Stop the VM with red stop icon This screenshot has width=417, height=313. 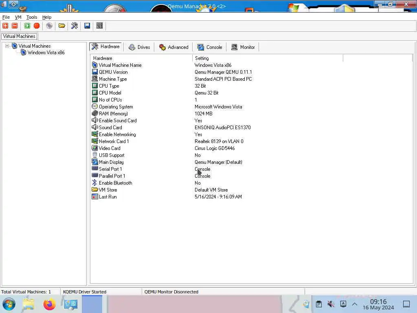(x=37, y=26)
